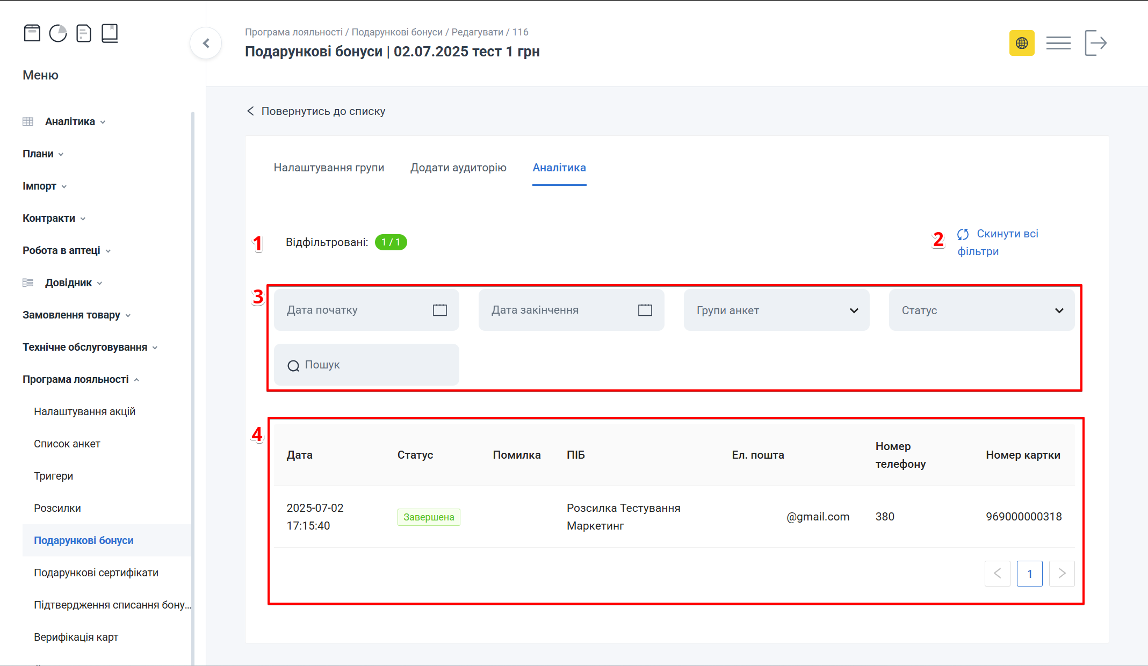Open the hamburger menu icon
Screen dimensions: 1148x666
point(1058,43)
